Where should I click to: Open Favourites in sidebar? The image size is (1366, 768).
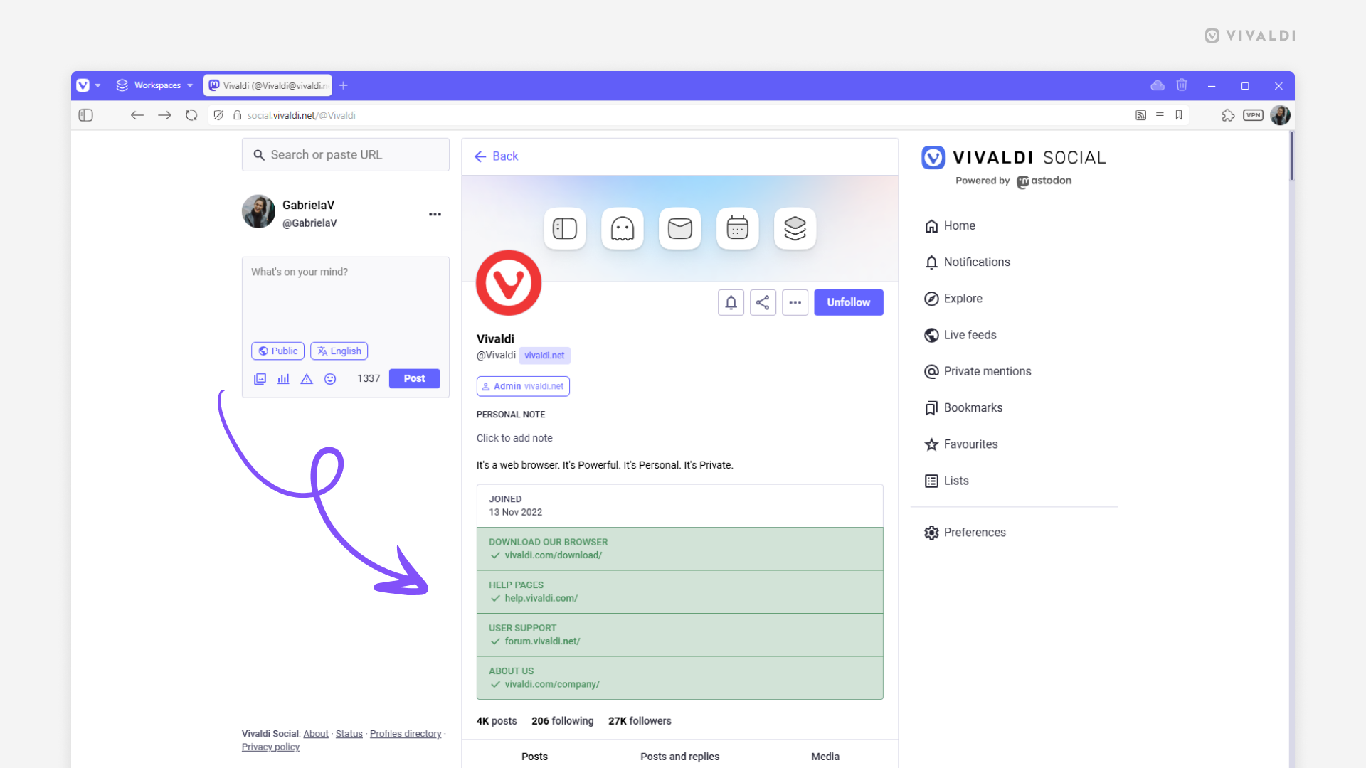tap(961, 444)
